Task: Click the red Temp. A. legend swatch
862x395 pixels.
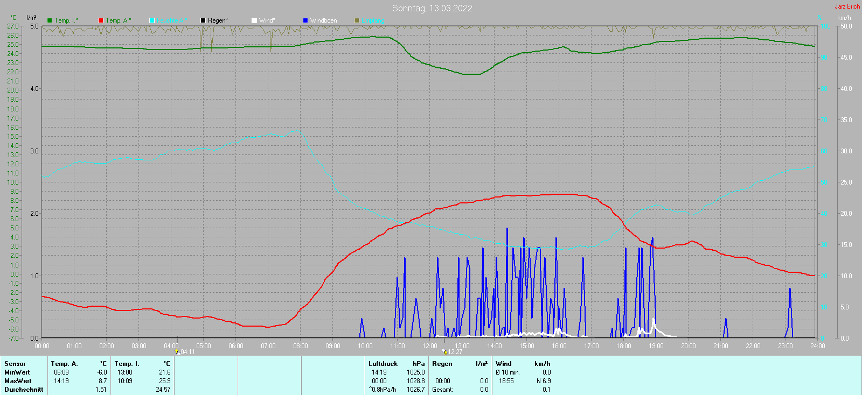Action: (101, 20)
